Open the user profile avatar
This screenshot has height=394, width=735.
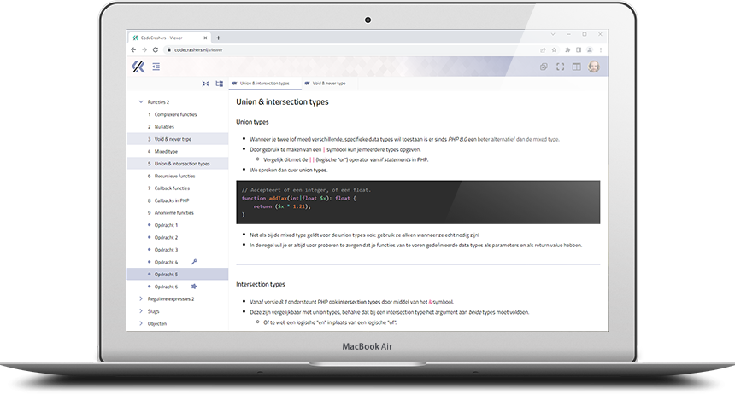[x=594, y=67]
